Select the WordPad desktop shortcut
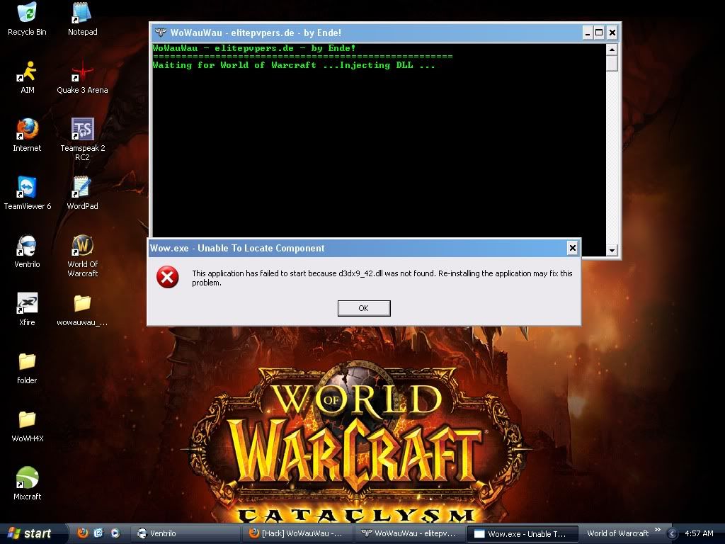Screen dimensions: 725x544 click(x=82, y=193)
